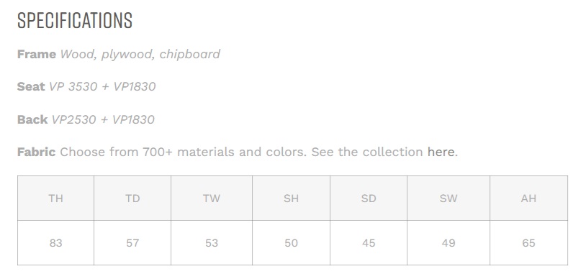Click the table cell with value 65
586x274 pixels.
pyautogui.click(x=529, y=243)
